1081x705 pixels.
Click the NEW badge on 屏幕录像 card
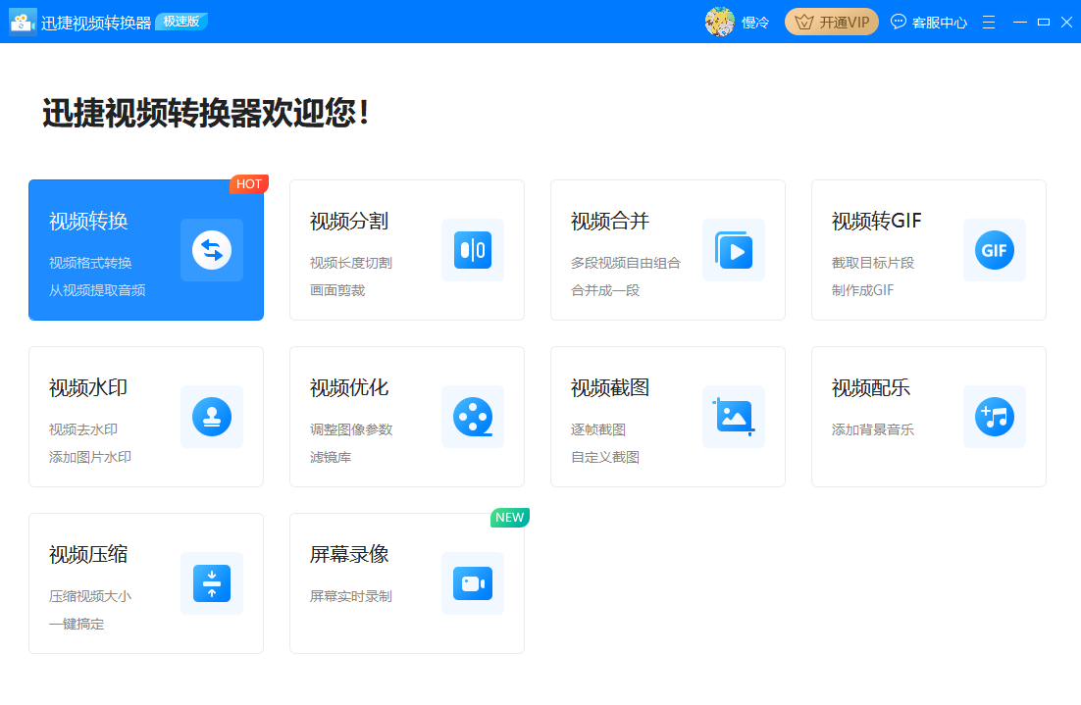click(509, 517)
